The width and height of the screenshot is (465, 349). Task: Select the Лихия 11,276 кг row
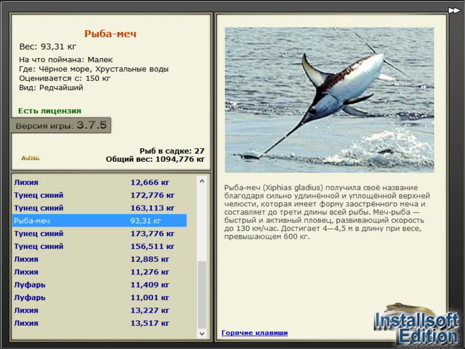point(99,272)
